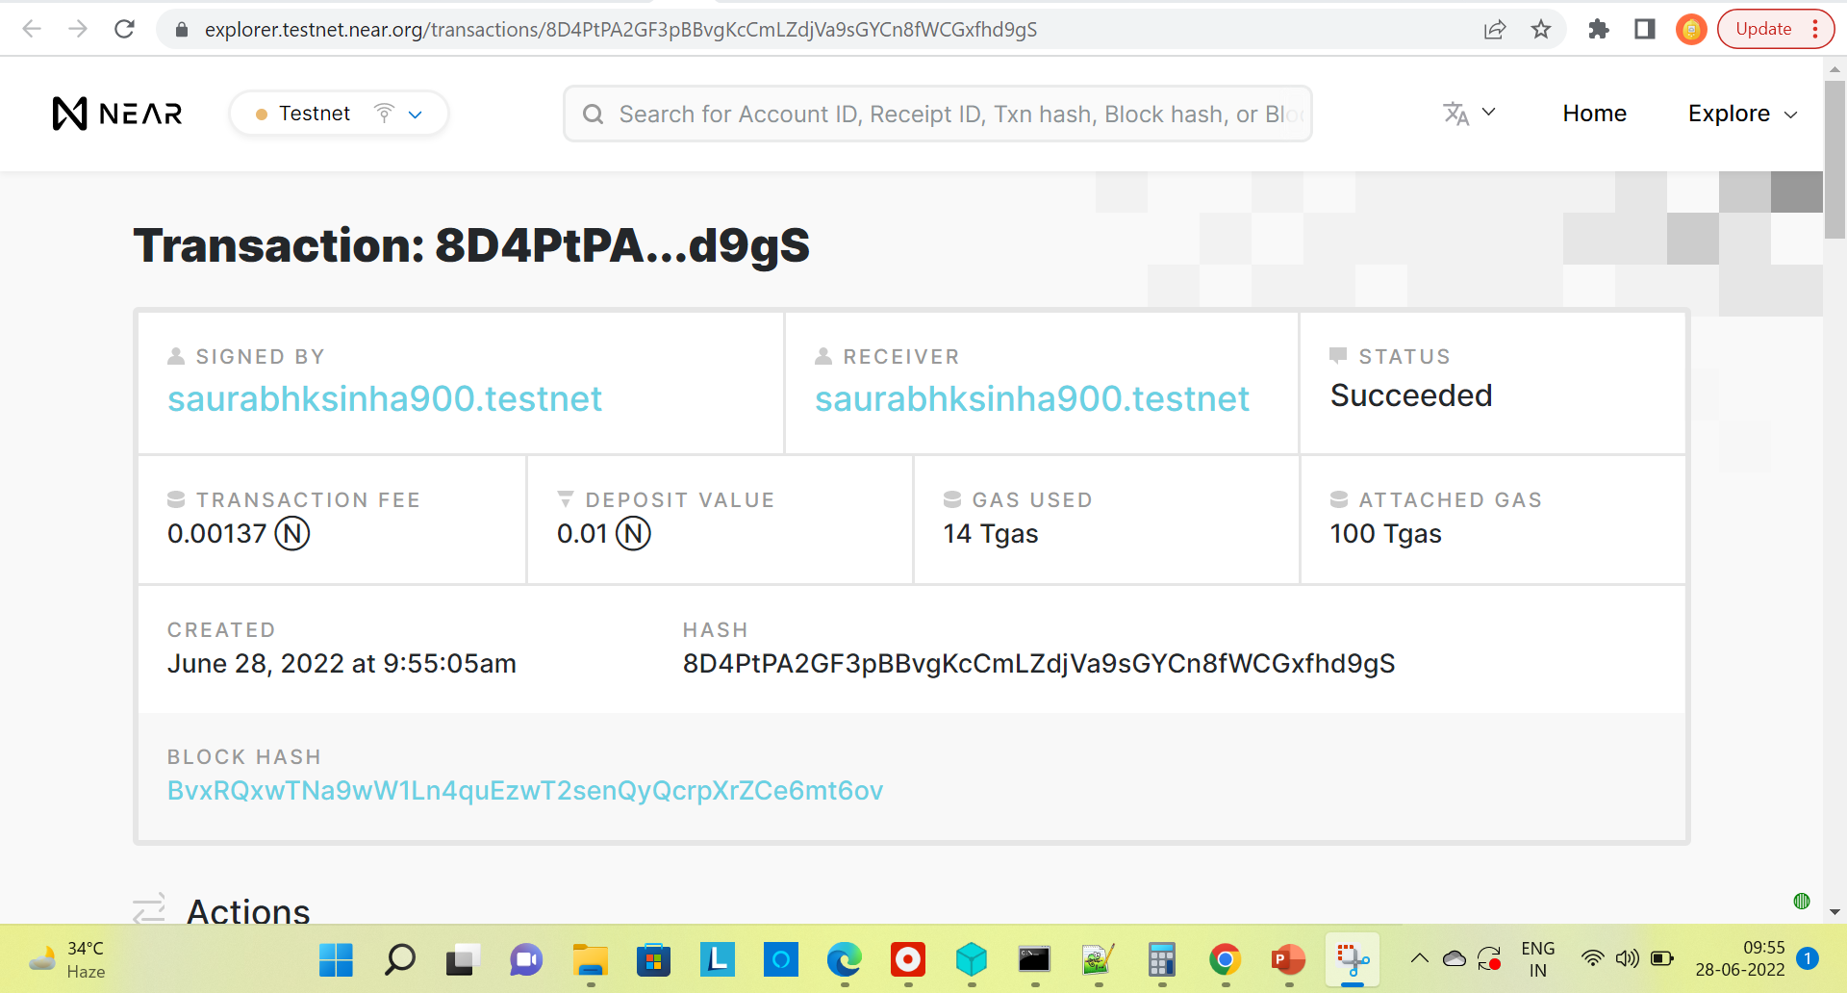Screen dimensions: 1847x993
Task: Open Windows taskbar search
Action: [x=399, y=959]
